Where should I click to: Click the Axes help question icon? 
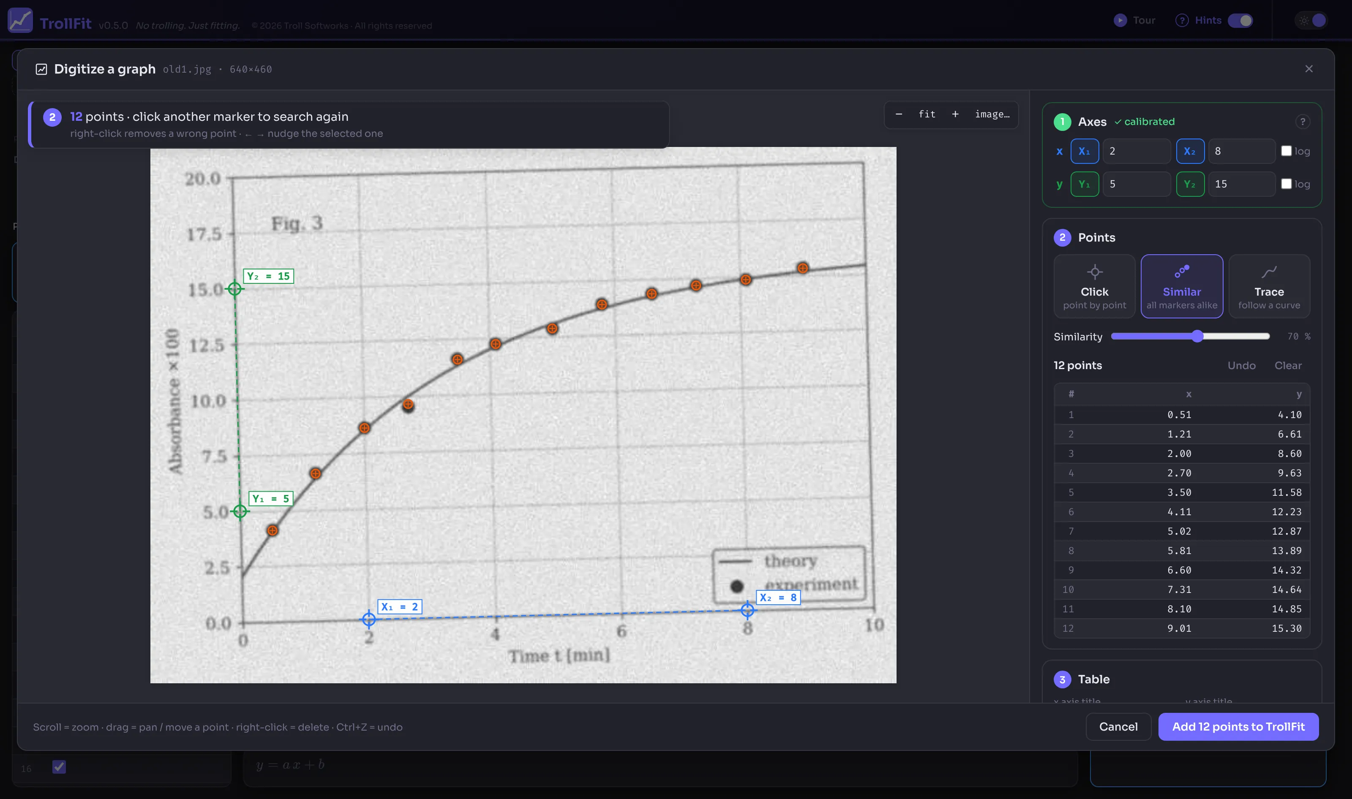[1303, 122]
